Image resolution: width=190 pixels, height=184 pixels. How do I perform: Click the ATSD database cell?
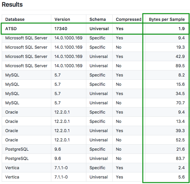(11, 29)
